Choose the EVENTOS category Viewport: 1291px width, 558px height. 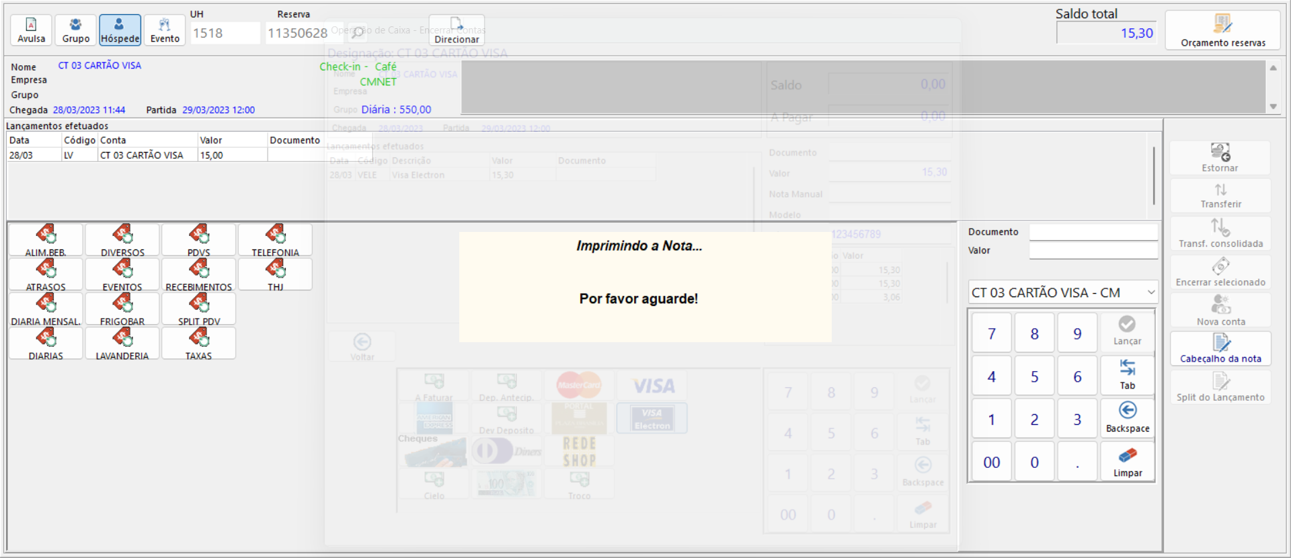pyautogui.click(x=122, y=274)
